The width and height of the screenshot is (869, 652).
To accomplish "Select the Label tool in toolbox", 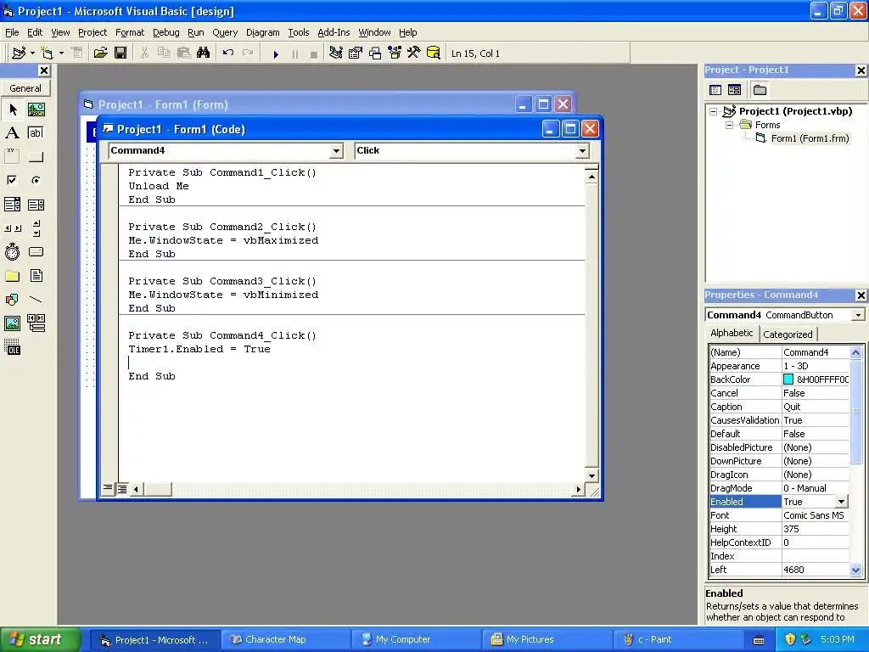I will 12,133.
